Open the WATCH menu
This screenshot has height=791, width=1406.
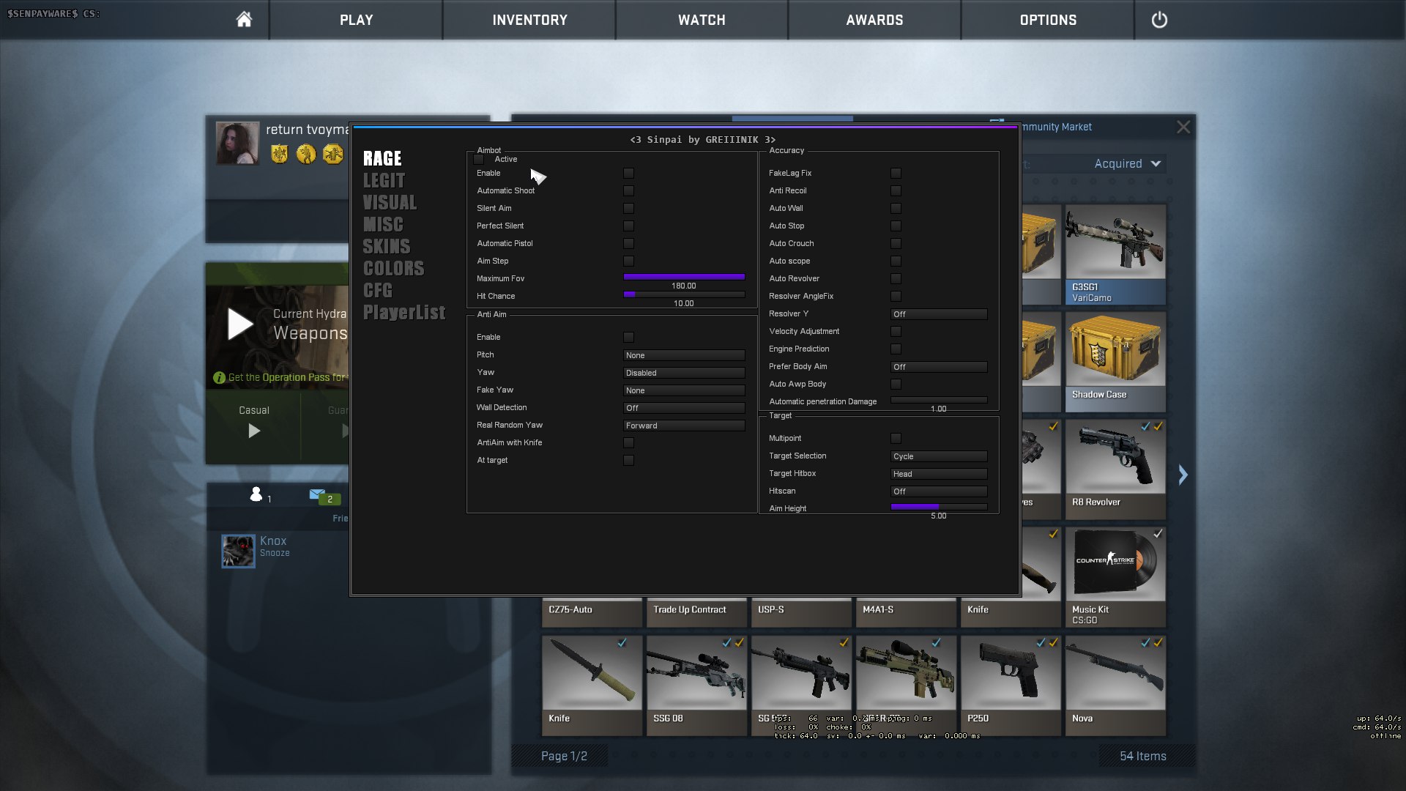pyautogui.click(x=702, y=20)
